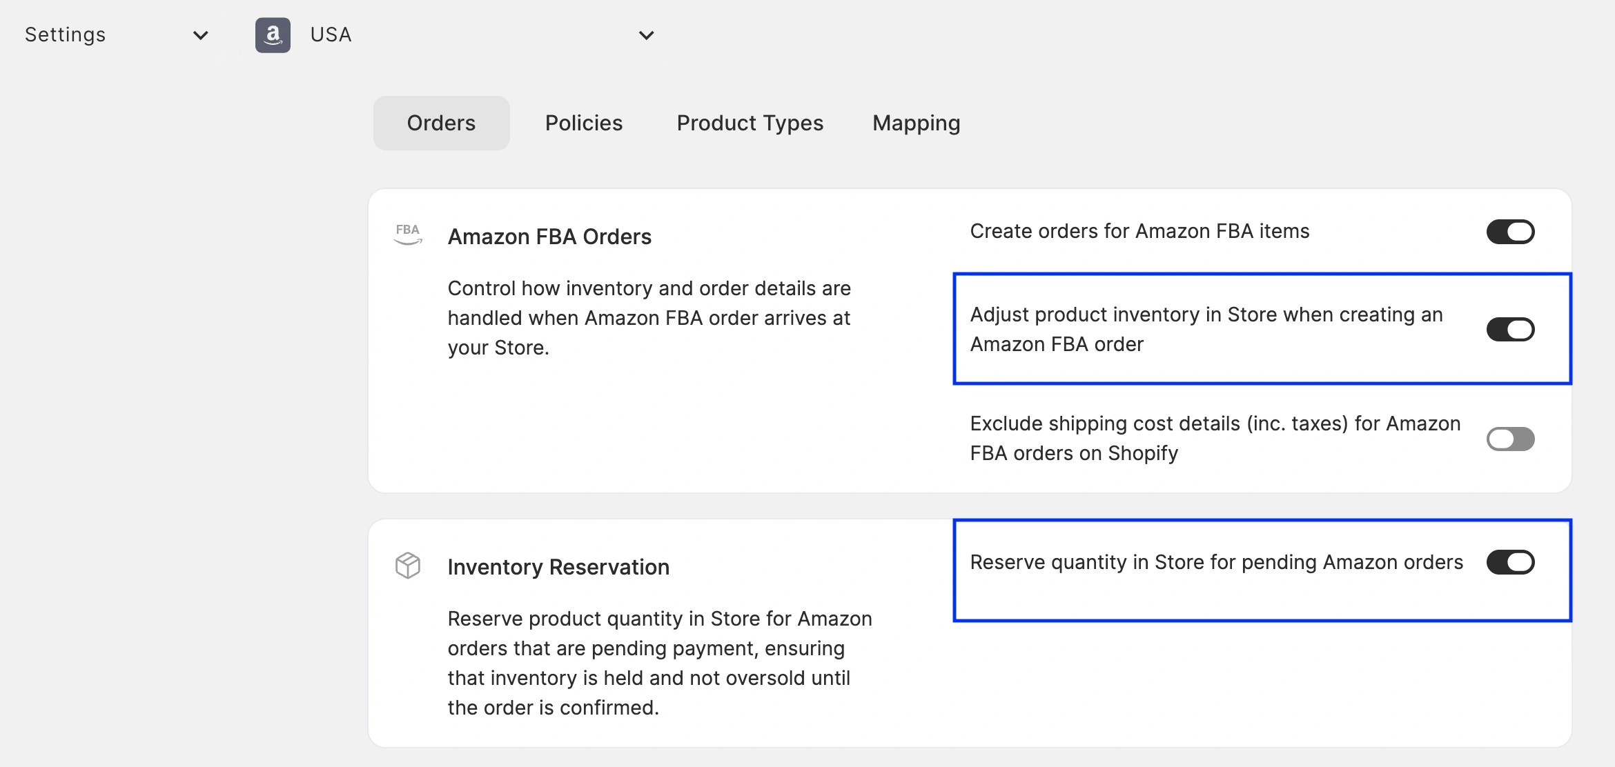
Task: Expand the Settings dropdown chevron
Action: (x=201, y=35)
